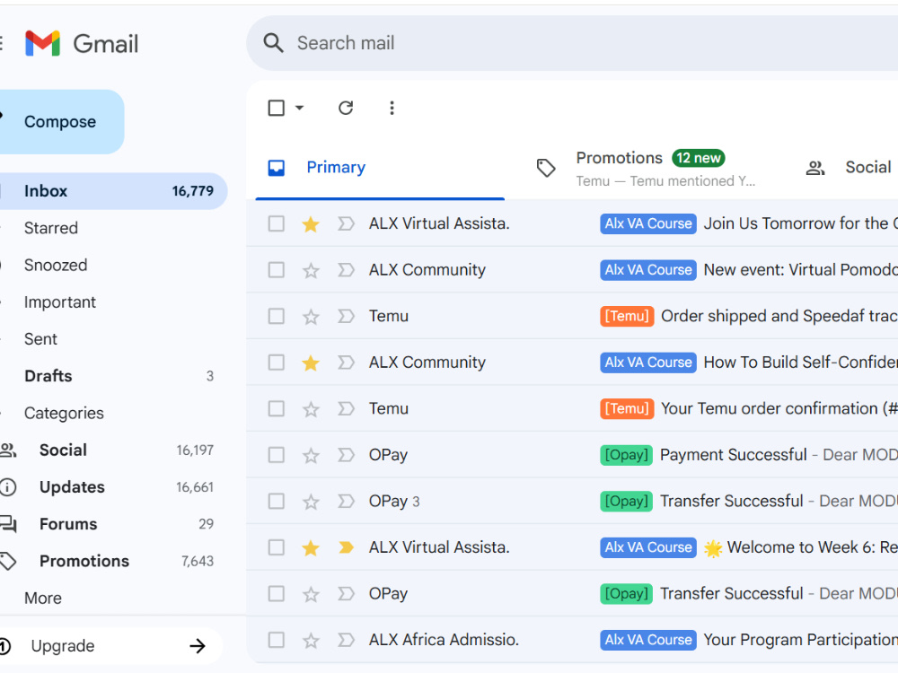898x673 pixels.
Task: Check the Temu order confirmation email
Action: pos(276,409)
